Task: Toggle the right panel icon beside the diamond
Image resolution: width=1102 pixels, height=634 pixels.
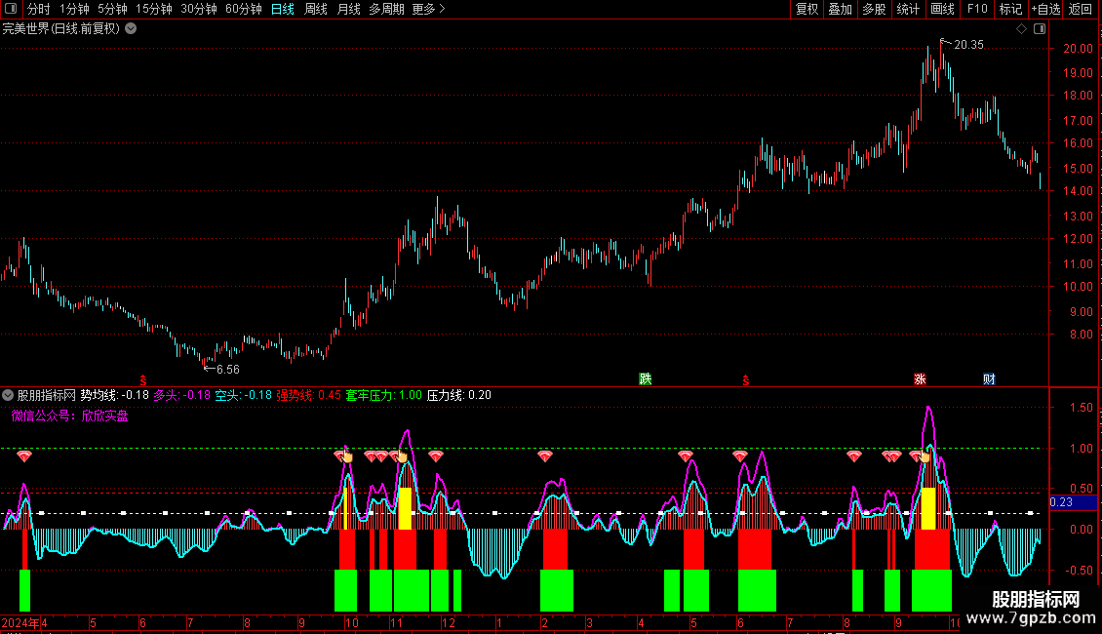Action: tap(1040, 29)
